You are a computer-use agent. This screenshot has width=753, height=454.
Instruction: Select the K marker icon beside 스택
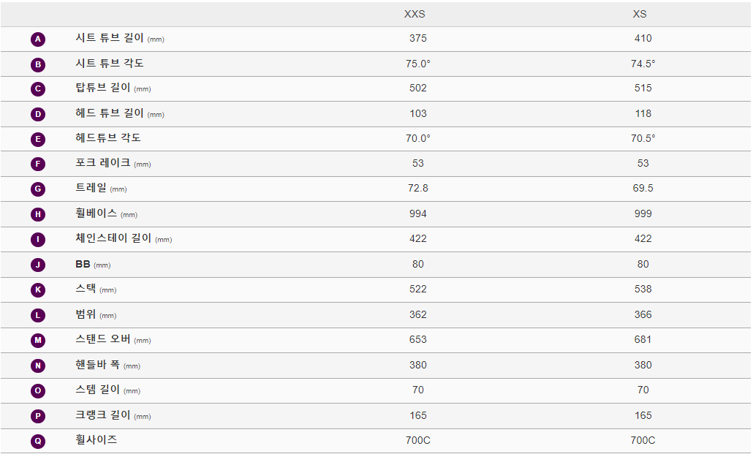click(38, 290)
